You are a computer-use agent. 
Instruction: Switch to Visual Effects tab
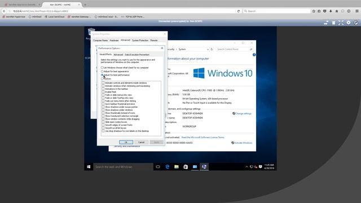pyautogui.click(x=105, y=55)
